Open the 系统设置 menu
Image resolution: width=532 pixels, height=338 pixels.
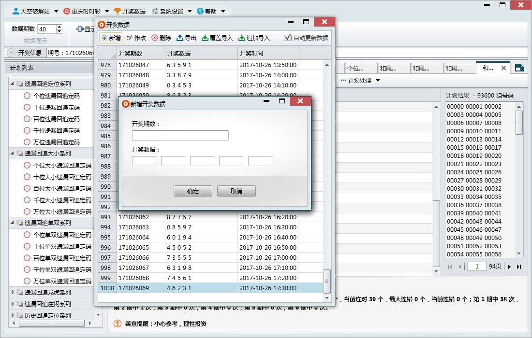click(171, 11)
